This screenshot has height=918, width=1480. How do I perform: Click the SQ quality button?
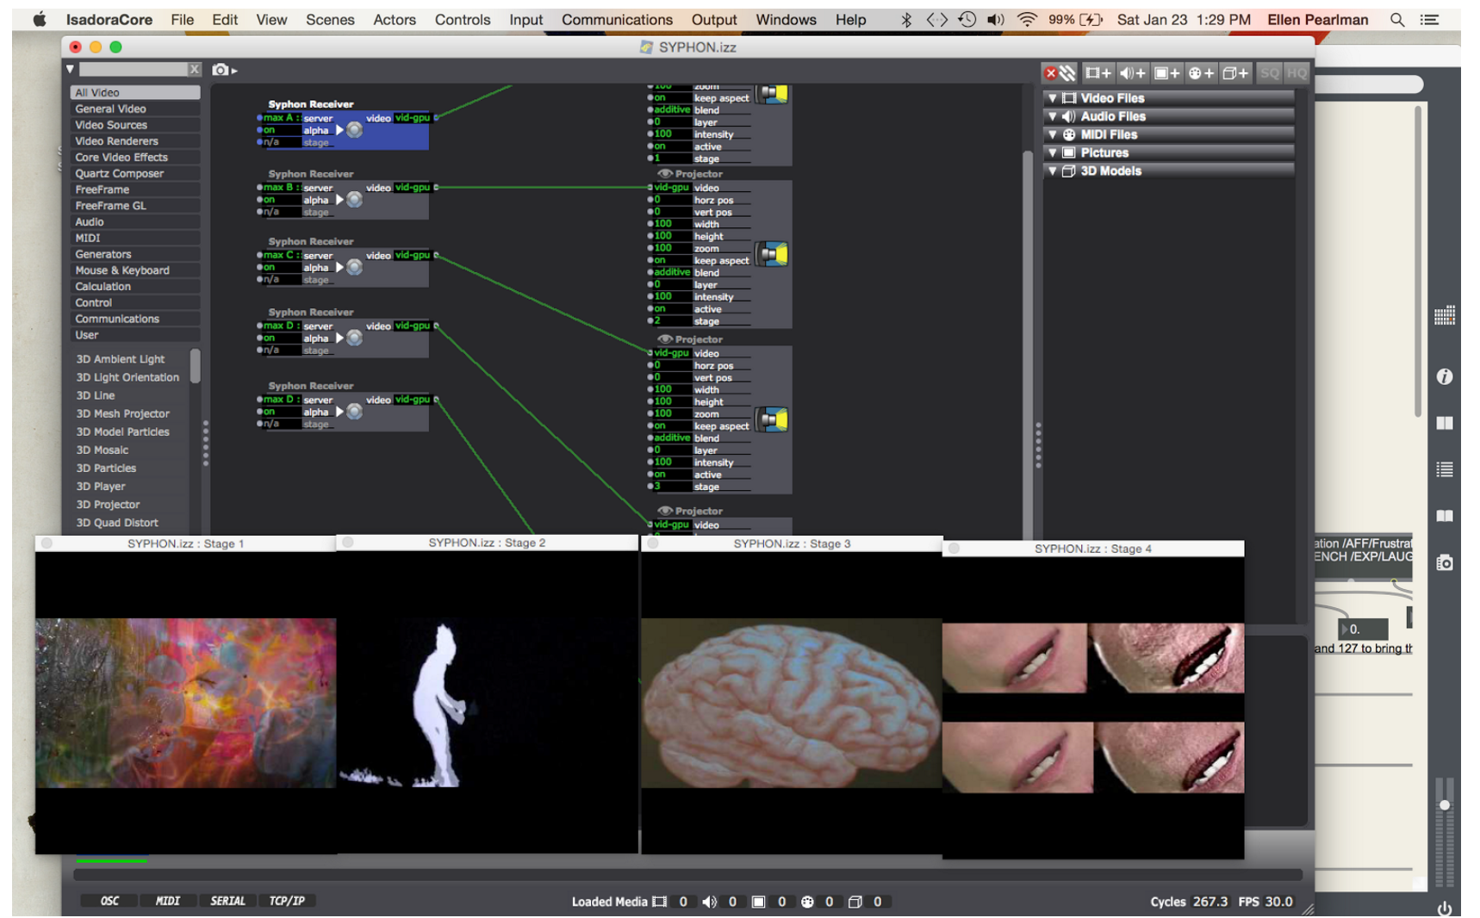pos(1270,73)
